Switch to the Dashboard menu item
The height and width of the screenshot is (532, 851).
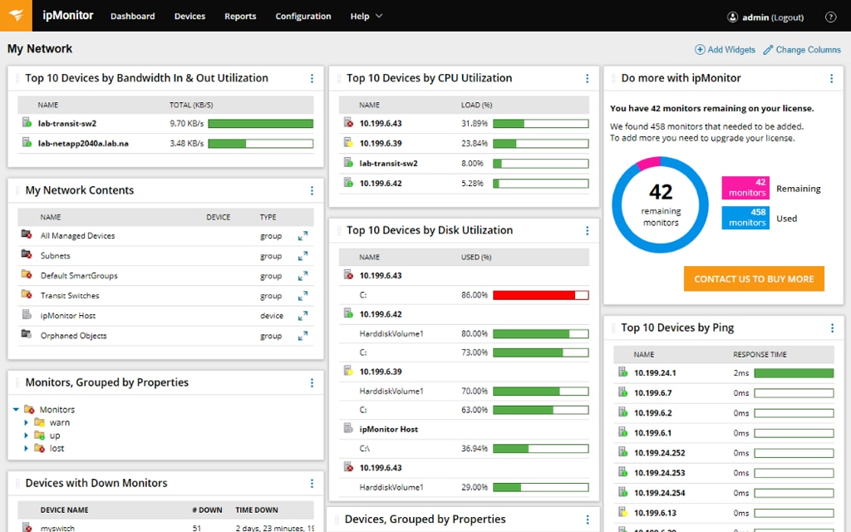tap(132, 16)
